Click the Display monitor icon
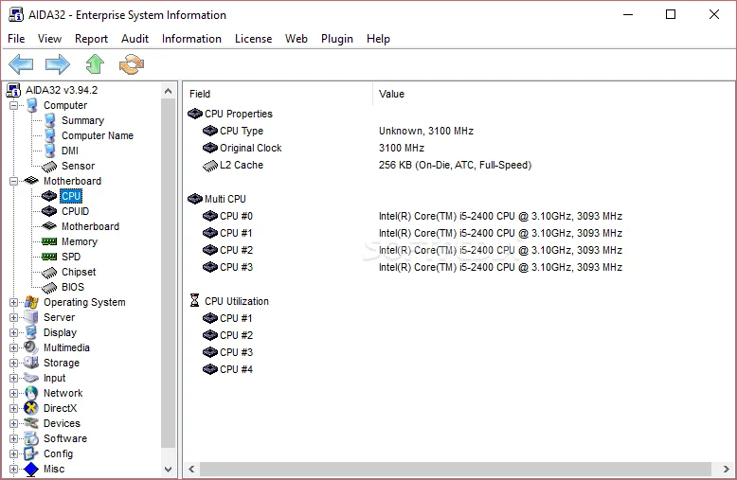The height and width of the screenshot is (480, 737). (x=31, y=332)
